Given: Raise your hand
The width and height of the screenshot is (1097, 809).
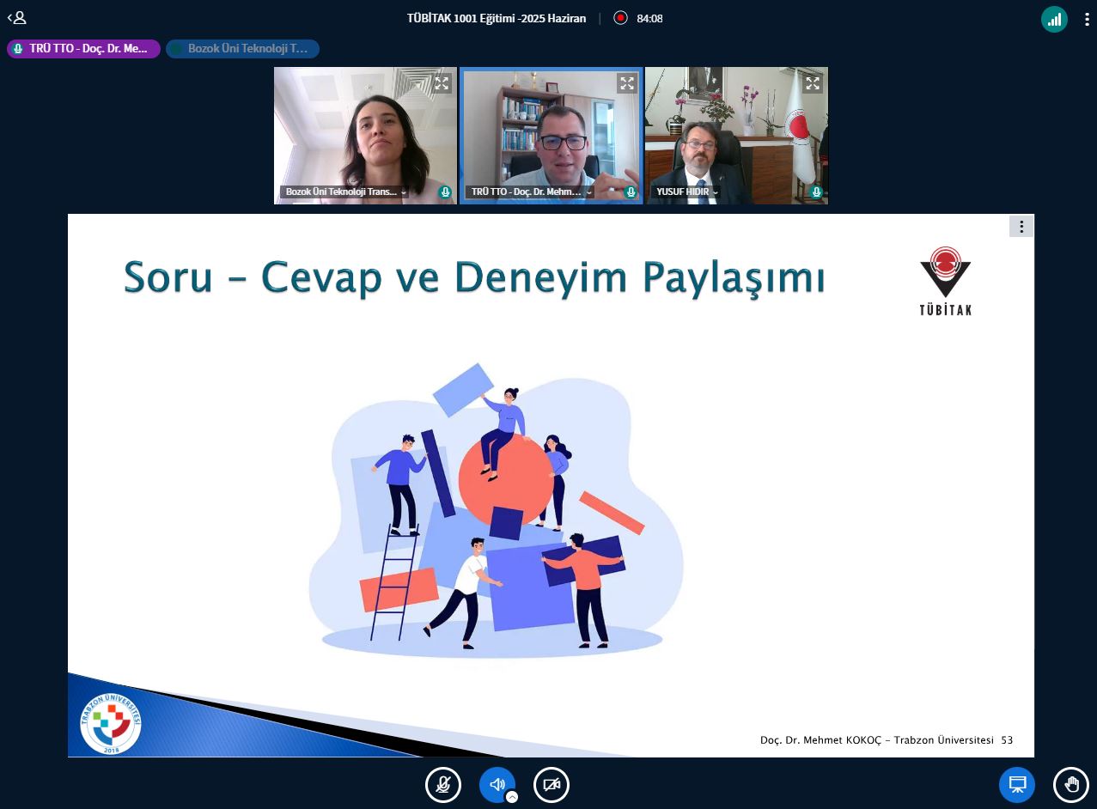Looking at the screenshot, I should tap(1071, 785).
